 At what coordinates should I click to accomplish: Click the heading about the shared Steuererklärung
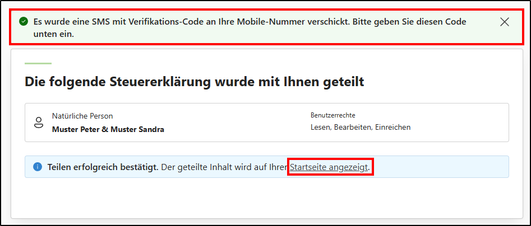pos(194,82)
